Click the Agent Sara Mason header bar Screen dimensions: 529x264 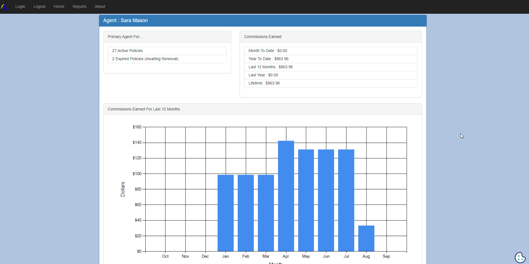coord(263,20)
